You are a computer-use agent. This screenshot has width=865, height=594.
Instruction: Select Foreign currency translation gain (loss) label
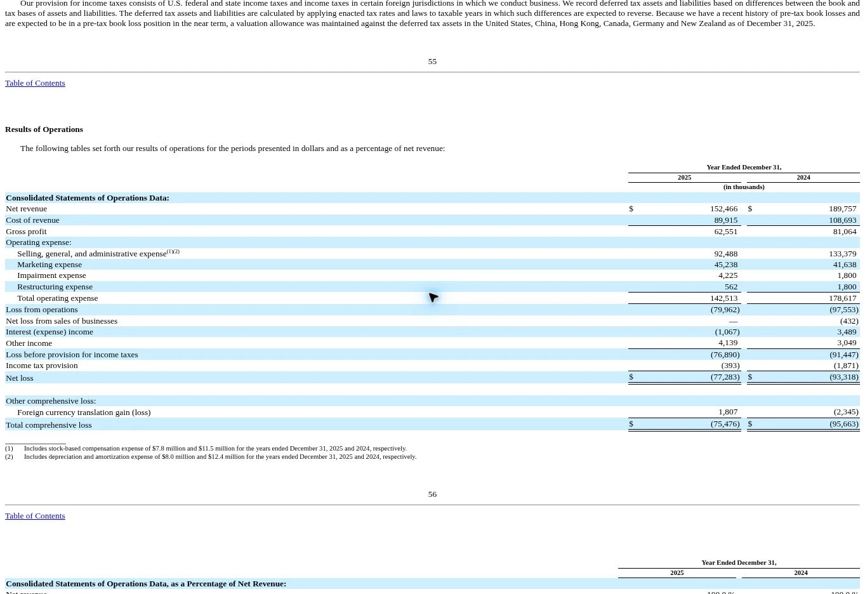pos(84,412)
